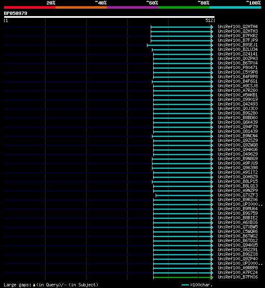
Task: Choose the UniRef100_B6TWG2 hit
Action: pos(238,236)
